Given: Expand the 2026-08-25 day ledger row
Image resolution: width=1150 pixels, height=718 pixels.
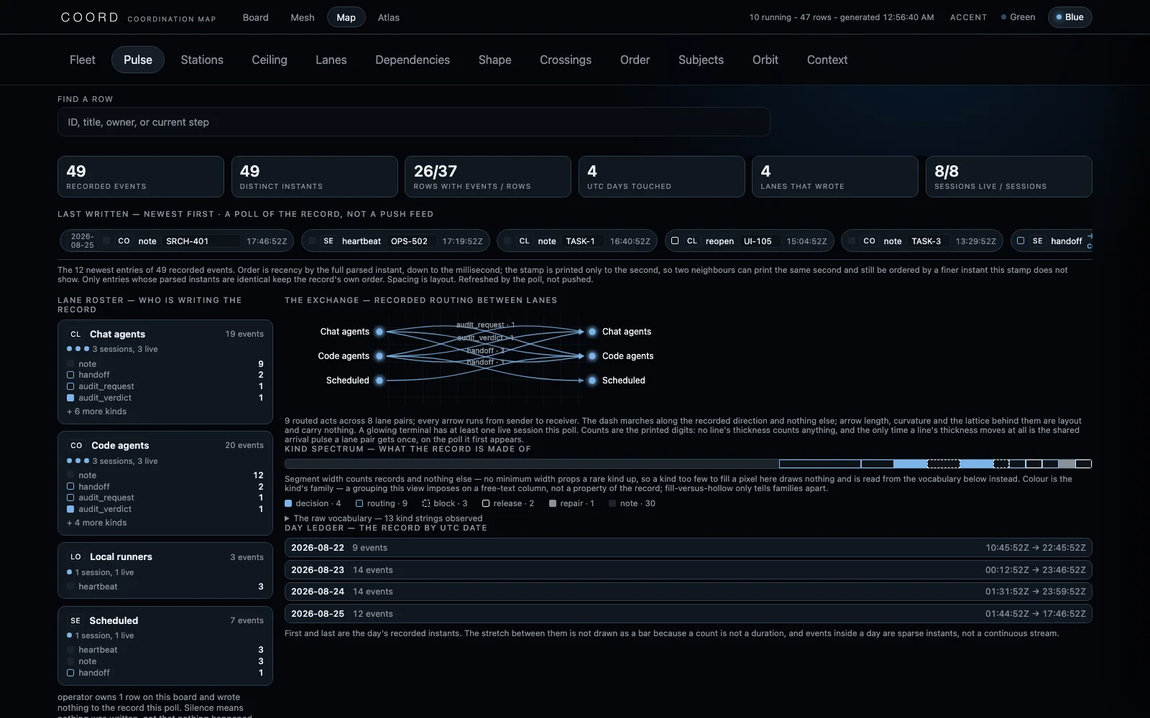Looking at the screenshot, I should point(688,614).
